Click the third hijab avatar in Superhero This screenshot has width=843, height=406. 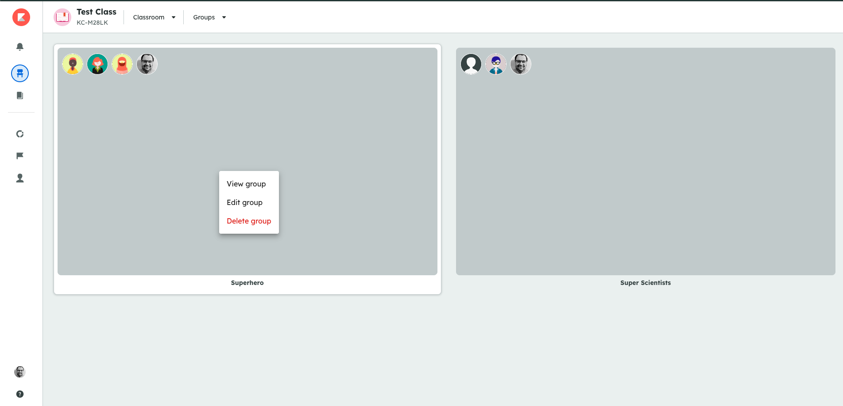(122, 64)
